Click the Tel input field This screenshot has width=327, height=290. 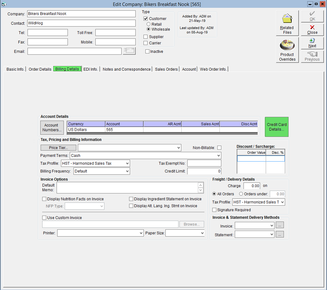pyautogui.click(x=48, y=32)
